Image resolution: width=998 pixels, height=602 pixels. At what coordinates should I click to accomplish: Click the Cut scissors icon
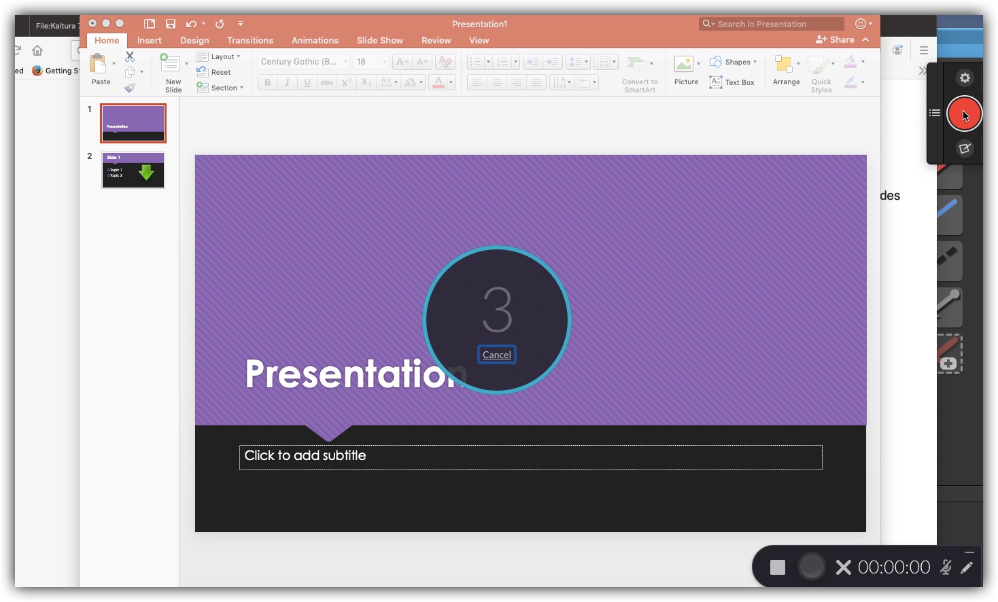[130, 57]
